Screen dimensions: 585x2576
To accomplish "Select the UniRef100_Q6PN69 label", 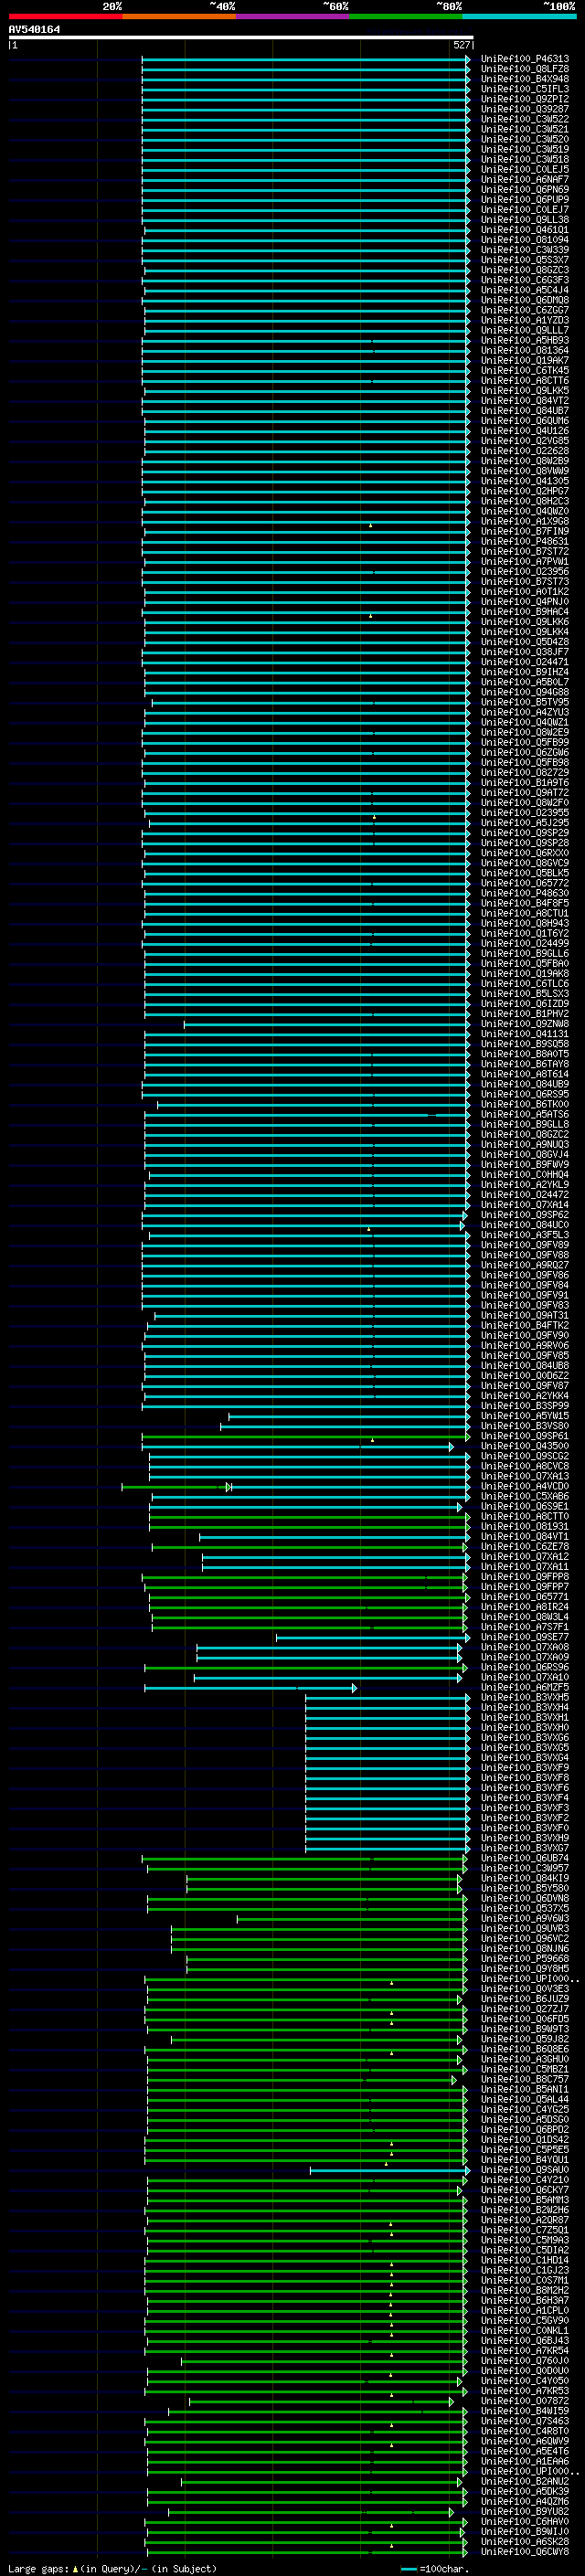I will (524, 190).
